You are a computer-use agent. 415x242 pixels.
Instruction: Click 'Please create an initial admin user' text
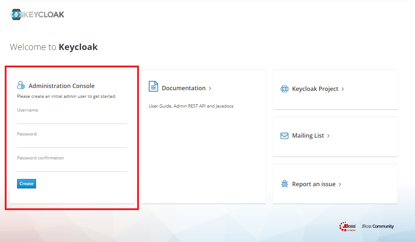point(67,96)
